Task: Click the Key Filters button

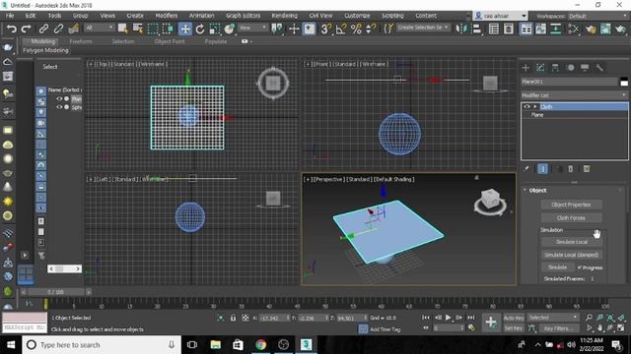Action: tap(559, 328)
